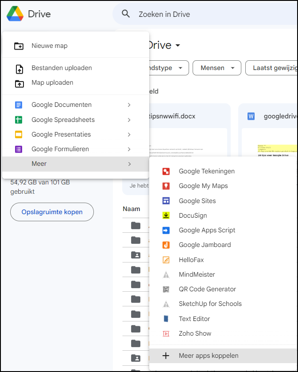Click the Naam column header

coord(131,209)
